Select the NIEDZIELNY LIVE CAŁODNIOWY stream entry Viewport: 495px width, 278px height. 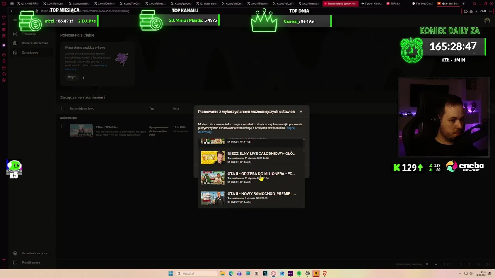click(x=251, y=158)
